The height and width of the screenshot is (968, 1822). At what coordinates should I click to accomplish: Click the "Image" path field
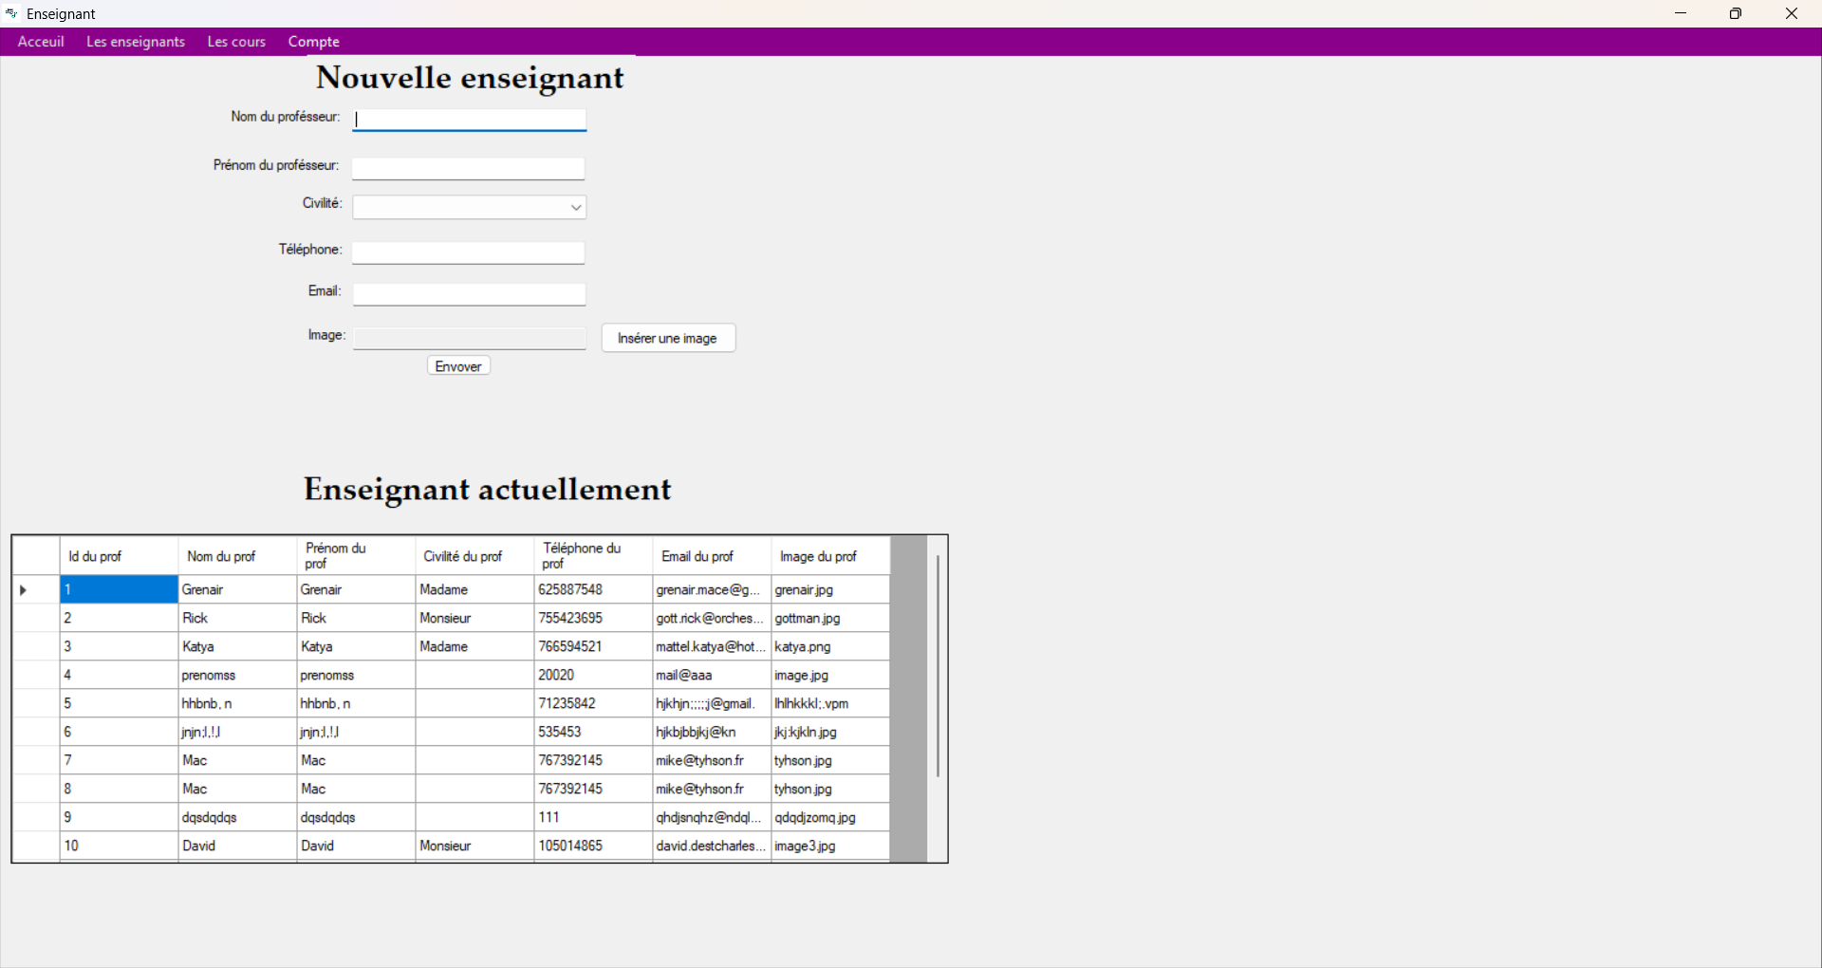pos(470,338)
